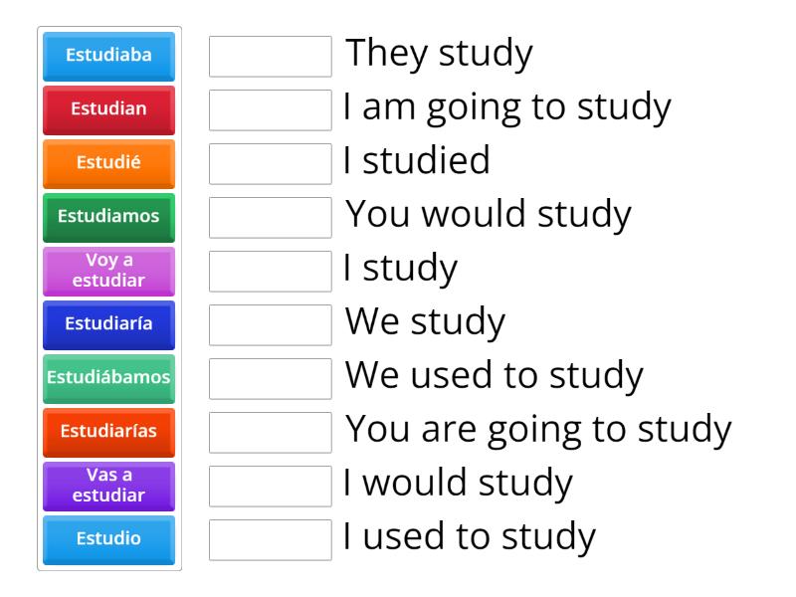Click the answer box beside I study
The image size is (796, 597).
point(270,272)
